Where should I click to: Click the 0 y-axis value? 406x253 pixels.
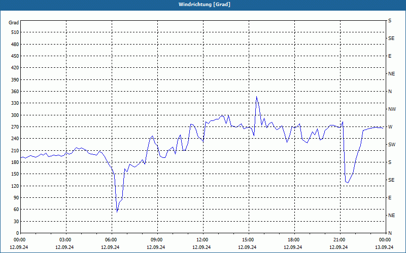(17, 233)
